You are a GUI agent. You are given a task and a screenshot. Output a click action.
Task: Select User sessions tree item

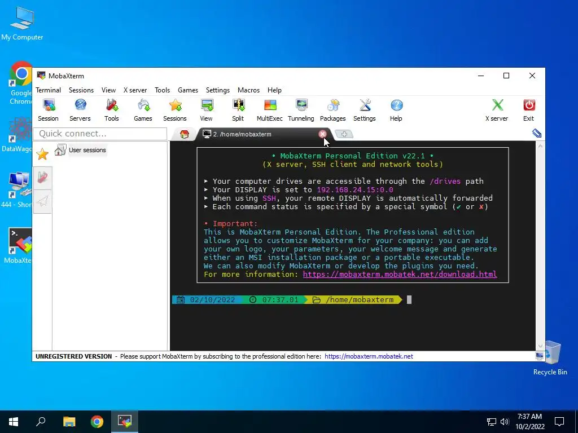pos(80,150)
